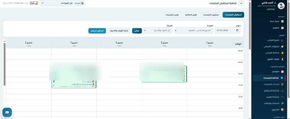Click the 09:00 time label
290x119 pixels.
tap(240, 62)
